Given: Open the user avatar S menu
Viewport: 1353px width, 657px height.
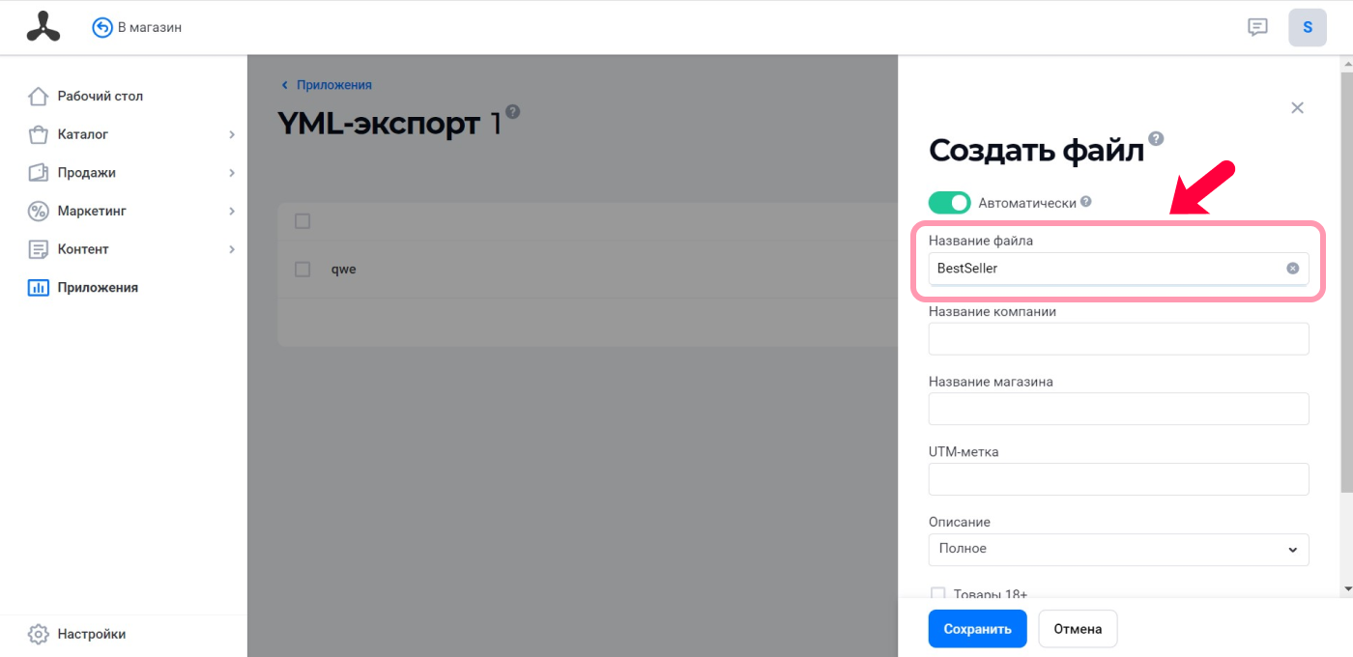Looking at the screenshot, I should 1308,27.
